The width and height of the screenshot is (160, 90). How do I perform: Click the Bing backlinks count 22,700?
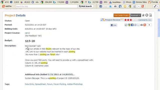pos(93,2)
